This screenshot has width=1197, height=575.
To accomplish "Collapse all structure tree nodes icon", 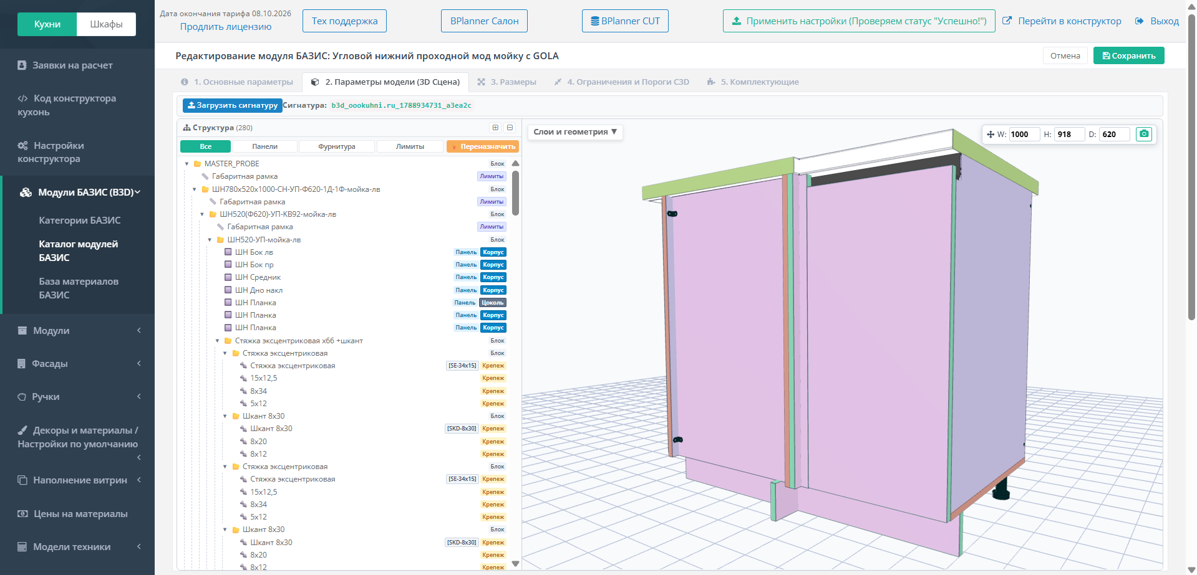I will (510, 128).
